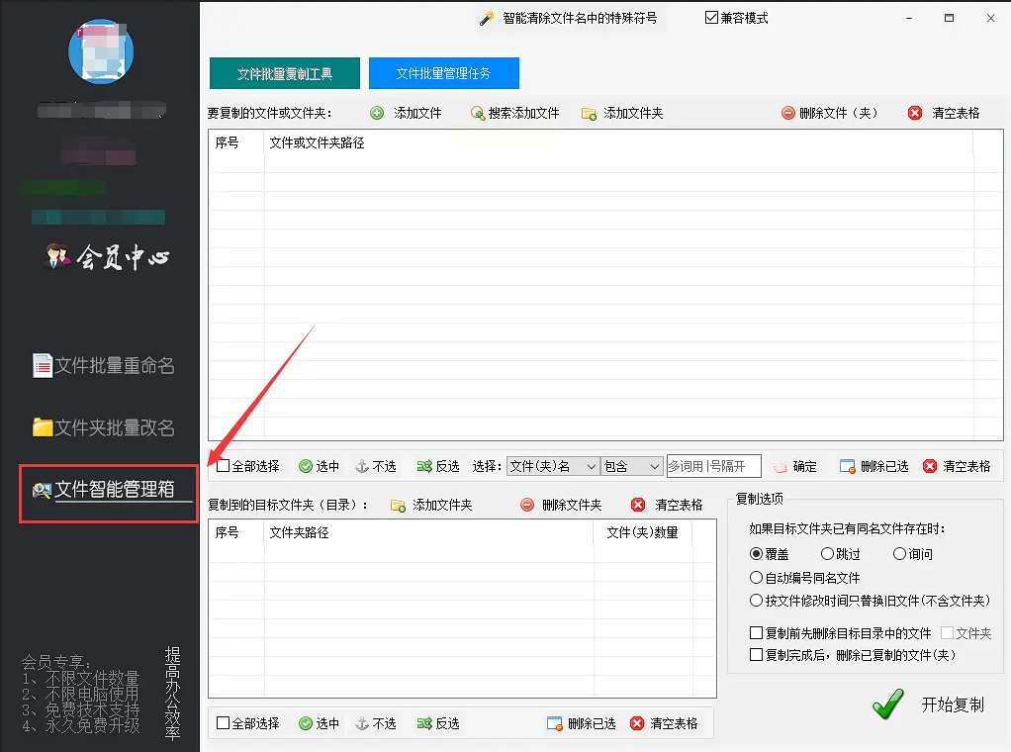This screenshot has height=752, width=1011.
Task: Click the user avatar in sidebar
Action: pyautogui.click(x=101, y=51)
